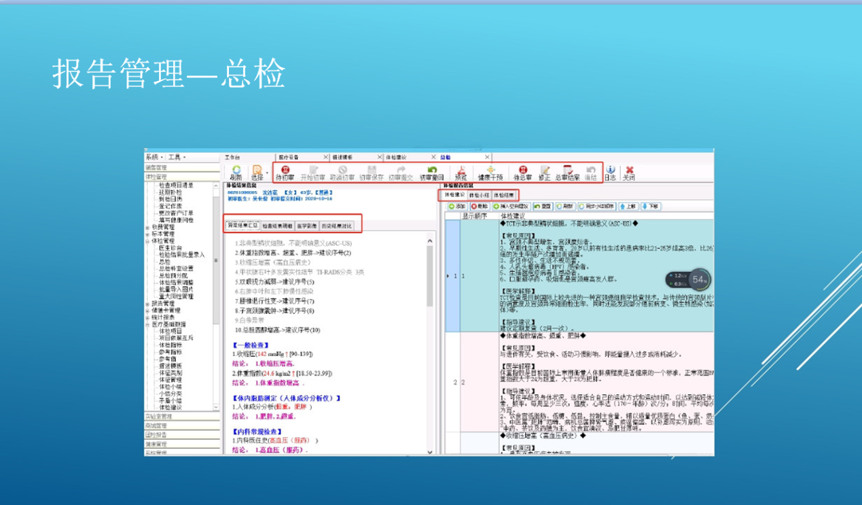Click the 取消初审 toolbar icon
Image resolution: width=862 pixels, height=505 pixels.
[x=342, y=173]
